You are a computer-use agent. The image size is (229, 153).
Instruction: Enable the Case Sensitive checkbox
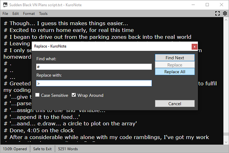coord(37,95)
